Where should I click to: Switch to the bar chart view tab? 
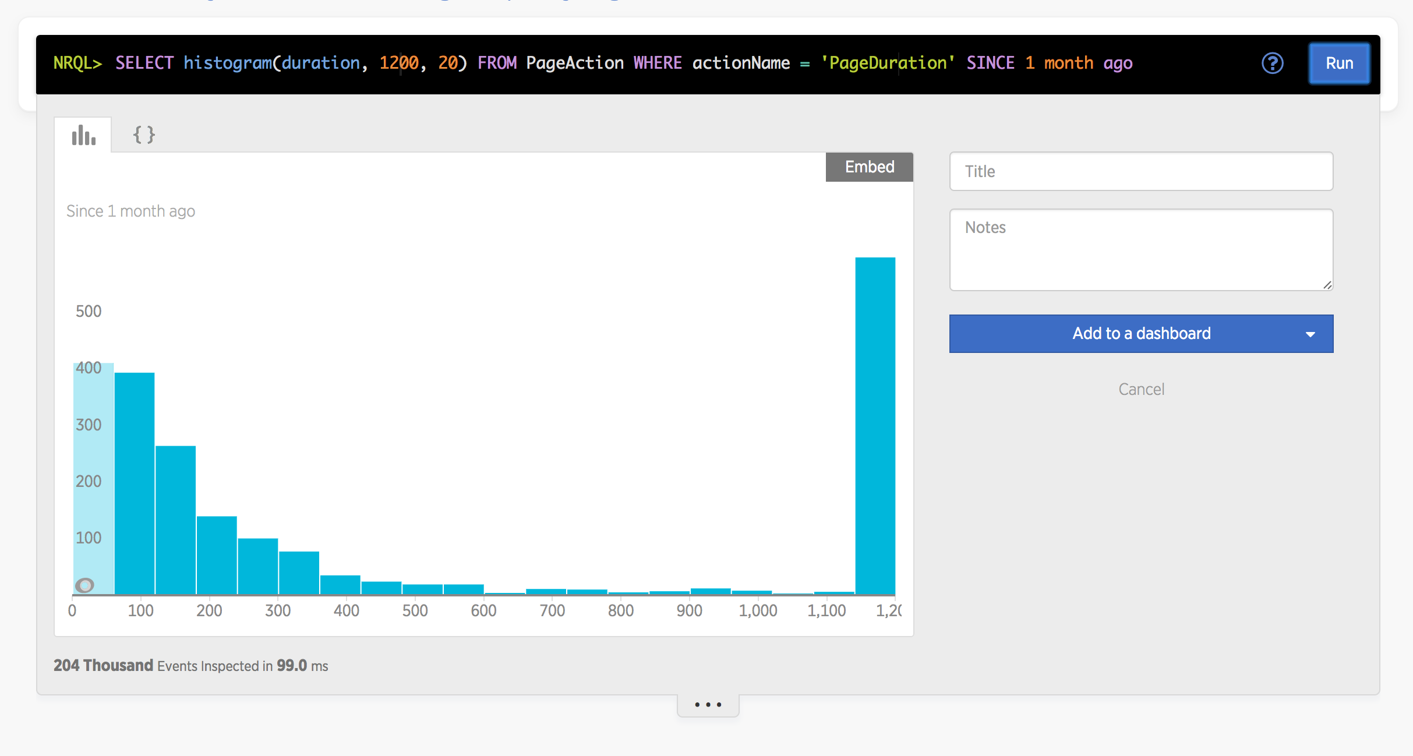[x=83, y=135]
